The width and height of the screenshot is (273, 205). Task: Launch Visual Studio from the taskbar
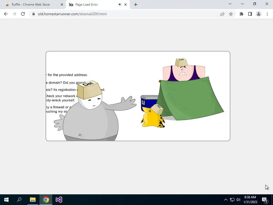pyautogui.click(x=59, y=200)
